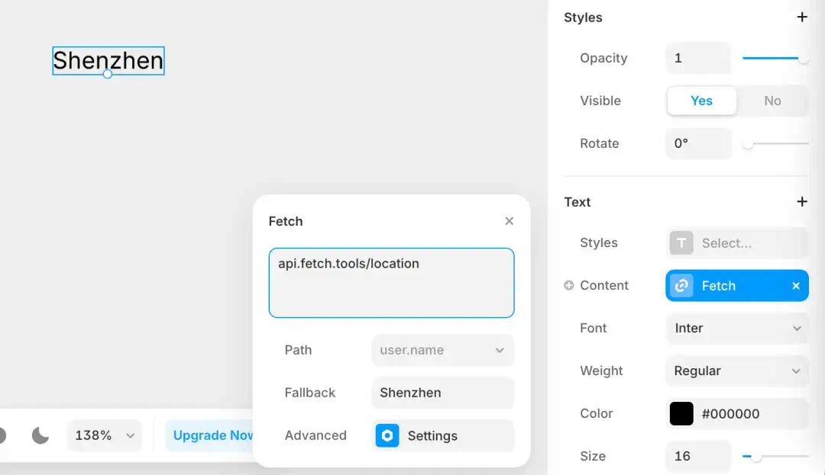Toggle dark mode with the moon icon

[x=40, y=435]
